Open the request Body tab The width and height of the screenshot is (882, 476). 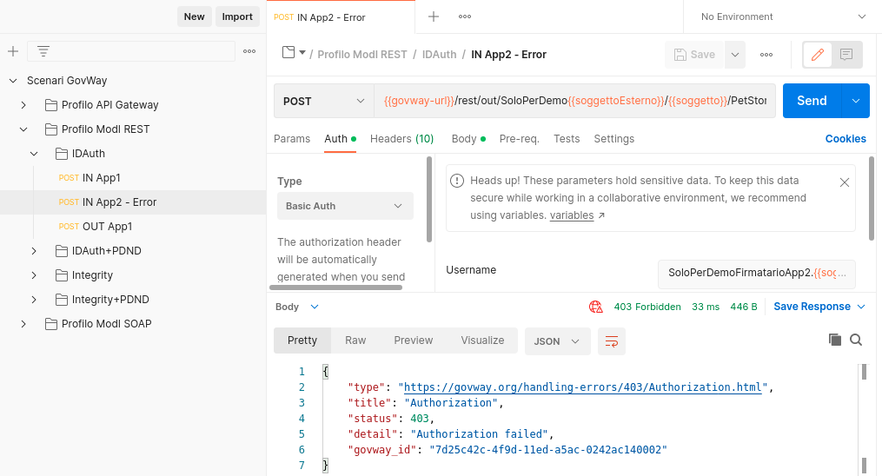(468, 139)
